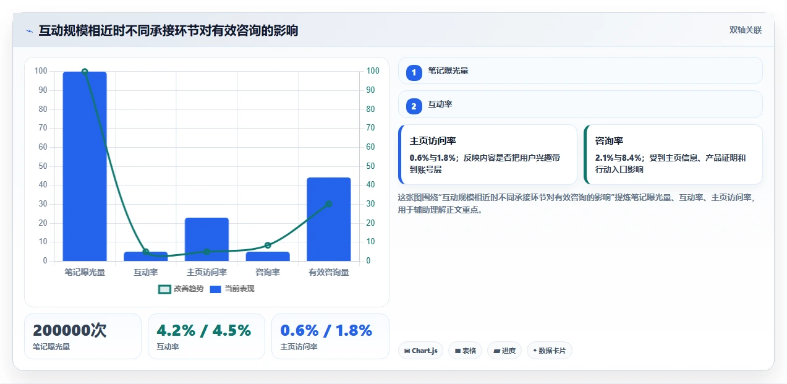Open the 笔记曝光量 list row

tap(580, 70)
